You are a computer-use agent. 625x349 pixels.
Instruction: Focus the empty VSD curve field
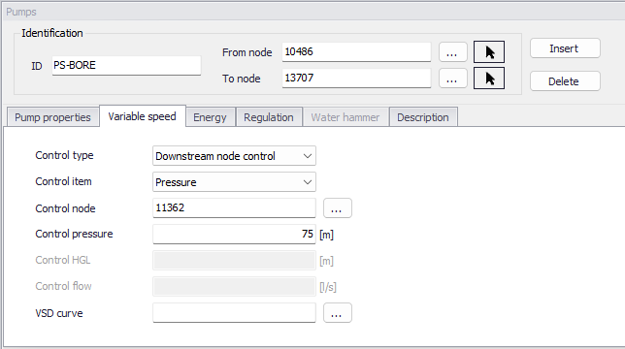coord(234,313)
